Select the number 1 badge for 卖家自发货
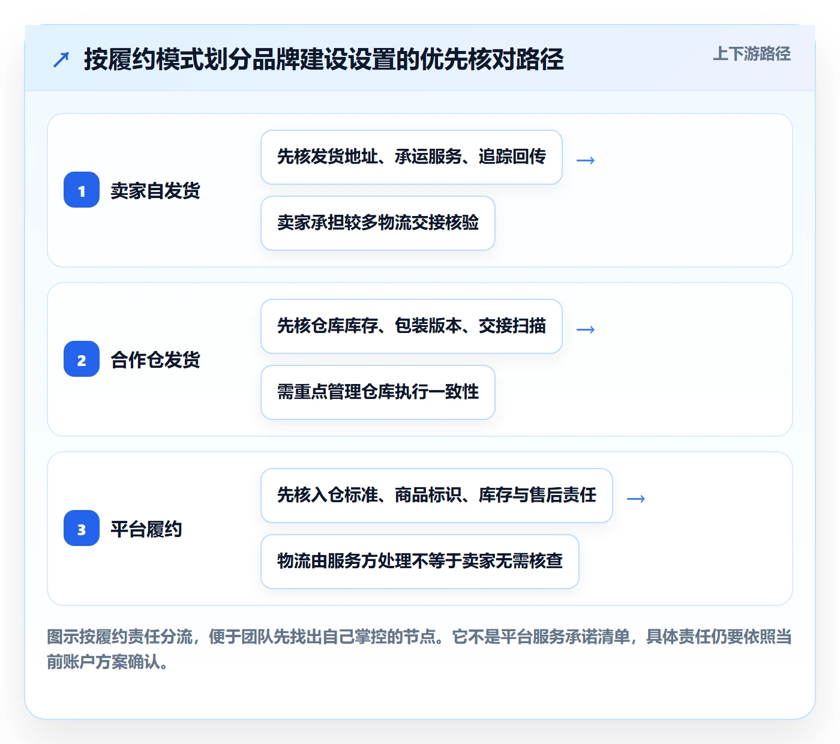This screenshot has height=744, width=840. point(82,190)
